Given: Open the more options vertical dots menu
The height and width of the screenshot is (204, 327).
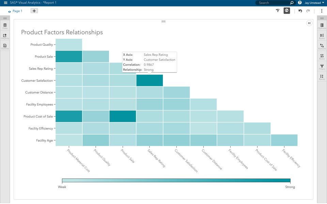Looking at the screenshot, I should (x=322, y=11).
